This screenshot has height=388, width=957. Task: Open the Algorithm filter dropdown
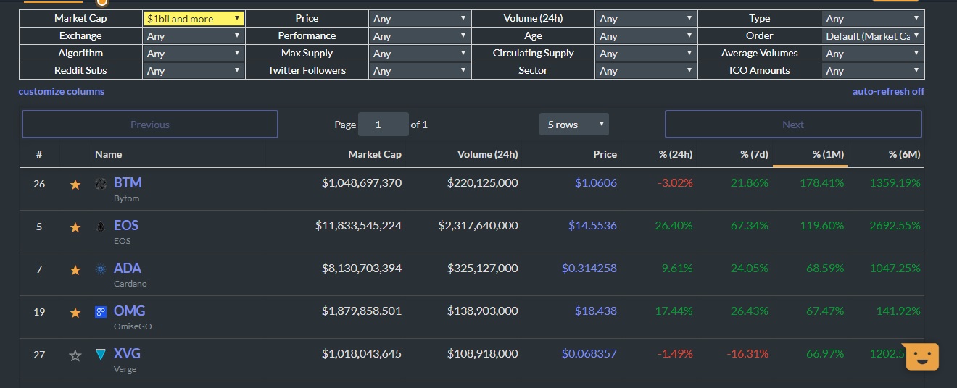pos(194,54)
